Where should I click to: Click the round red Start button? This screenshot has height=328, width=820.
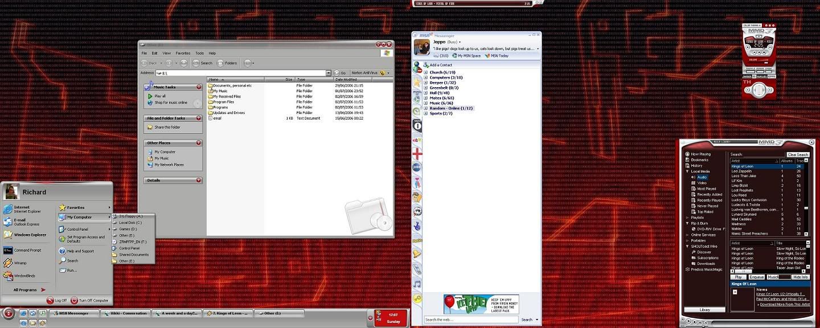pos(8,313)
